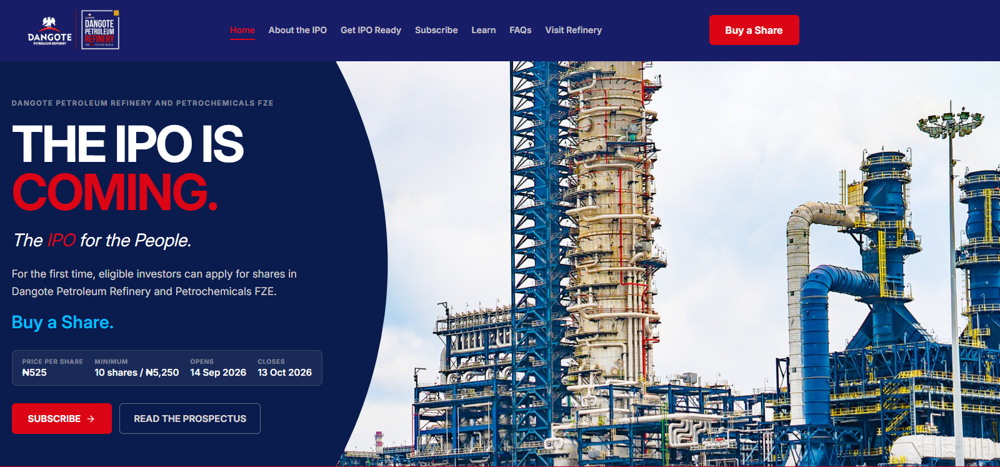The height and width of the screenshot is (467, 1000).
Task: Click the 'OPENS' label
Action: coord(202,361)
